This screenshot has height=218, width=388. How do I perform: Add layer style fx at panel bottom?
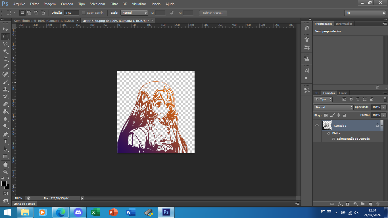click(x=340, y=204)
